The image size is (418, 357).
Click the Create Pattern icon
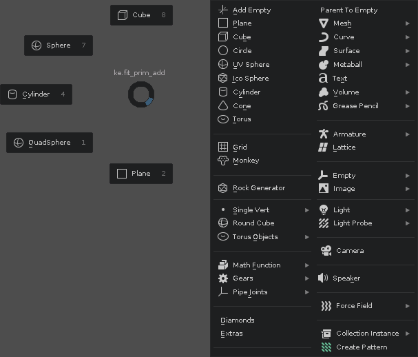pos(326,347)
